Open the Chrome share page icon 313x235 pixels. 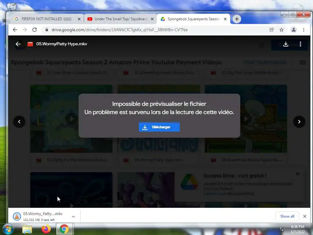(x=271, y=30)
